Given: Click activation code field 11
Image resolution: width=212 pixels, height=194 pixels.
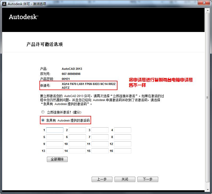Looking at the screenshot, I should (x=100, y=144).
